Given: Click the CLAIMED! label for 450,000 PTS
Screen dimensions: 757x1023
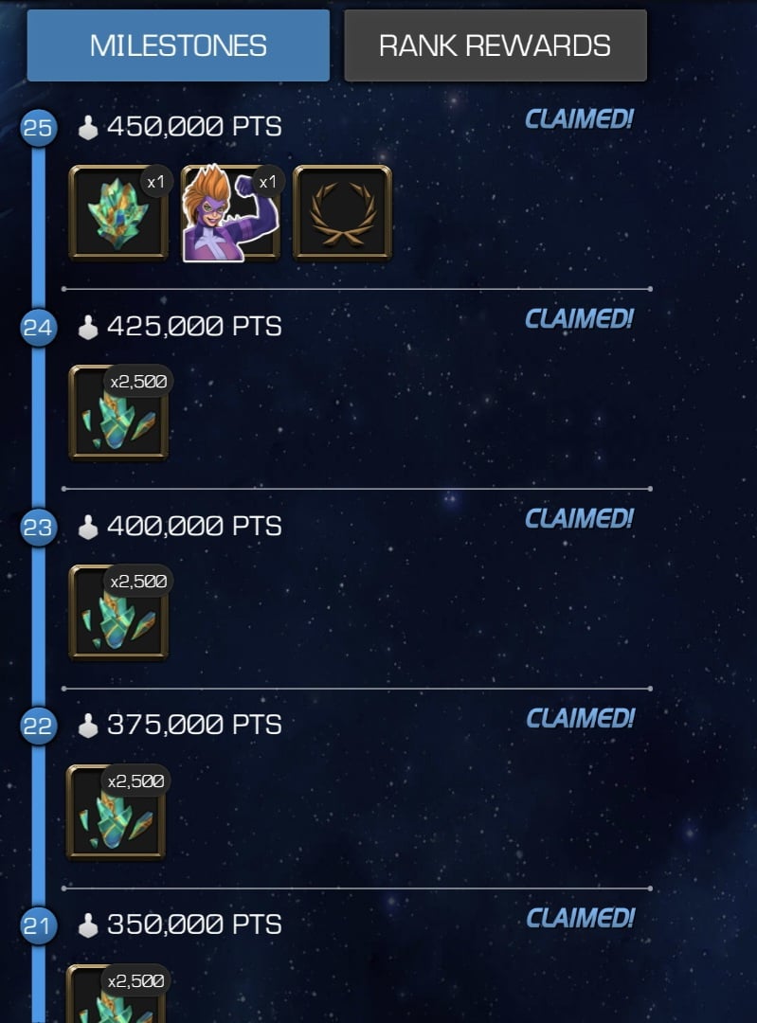Looking at the screenshot, I should (580, 118).
